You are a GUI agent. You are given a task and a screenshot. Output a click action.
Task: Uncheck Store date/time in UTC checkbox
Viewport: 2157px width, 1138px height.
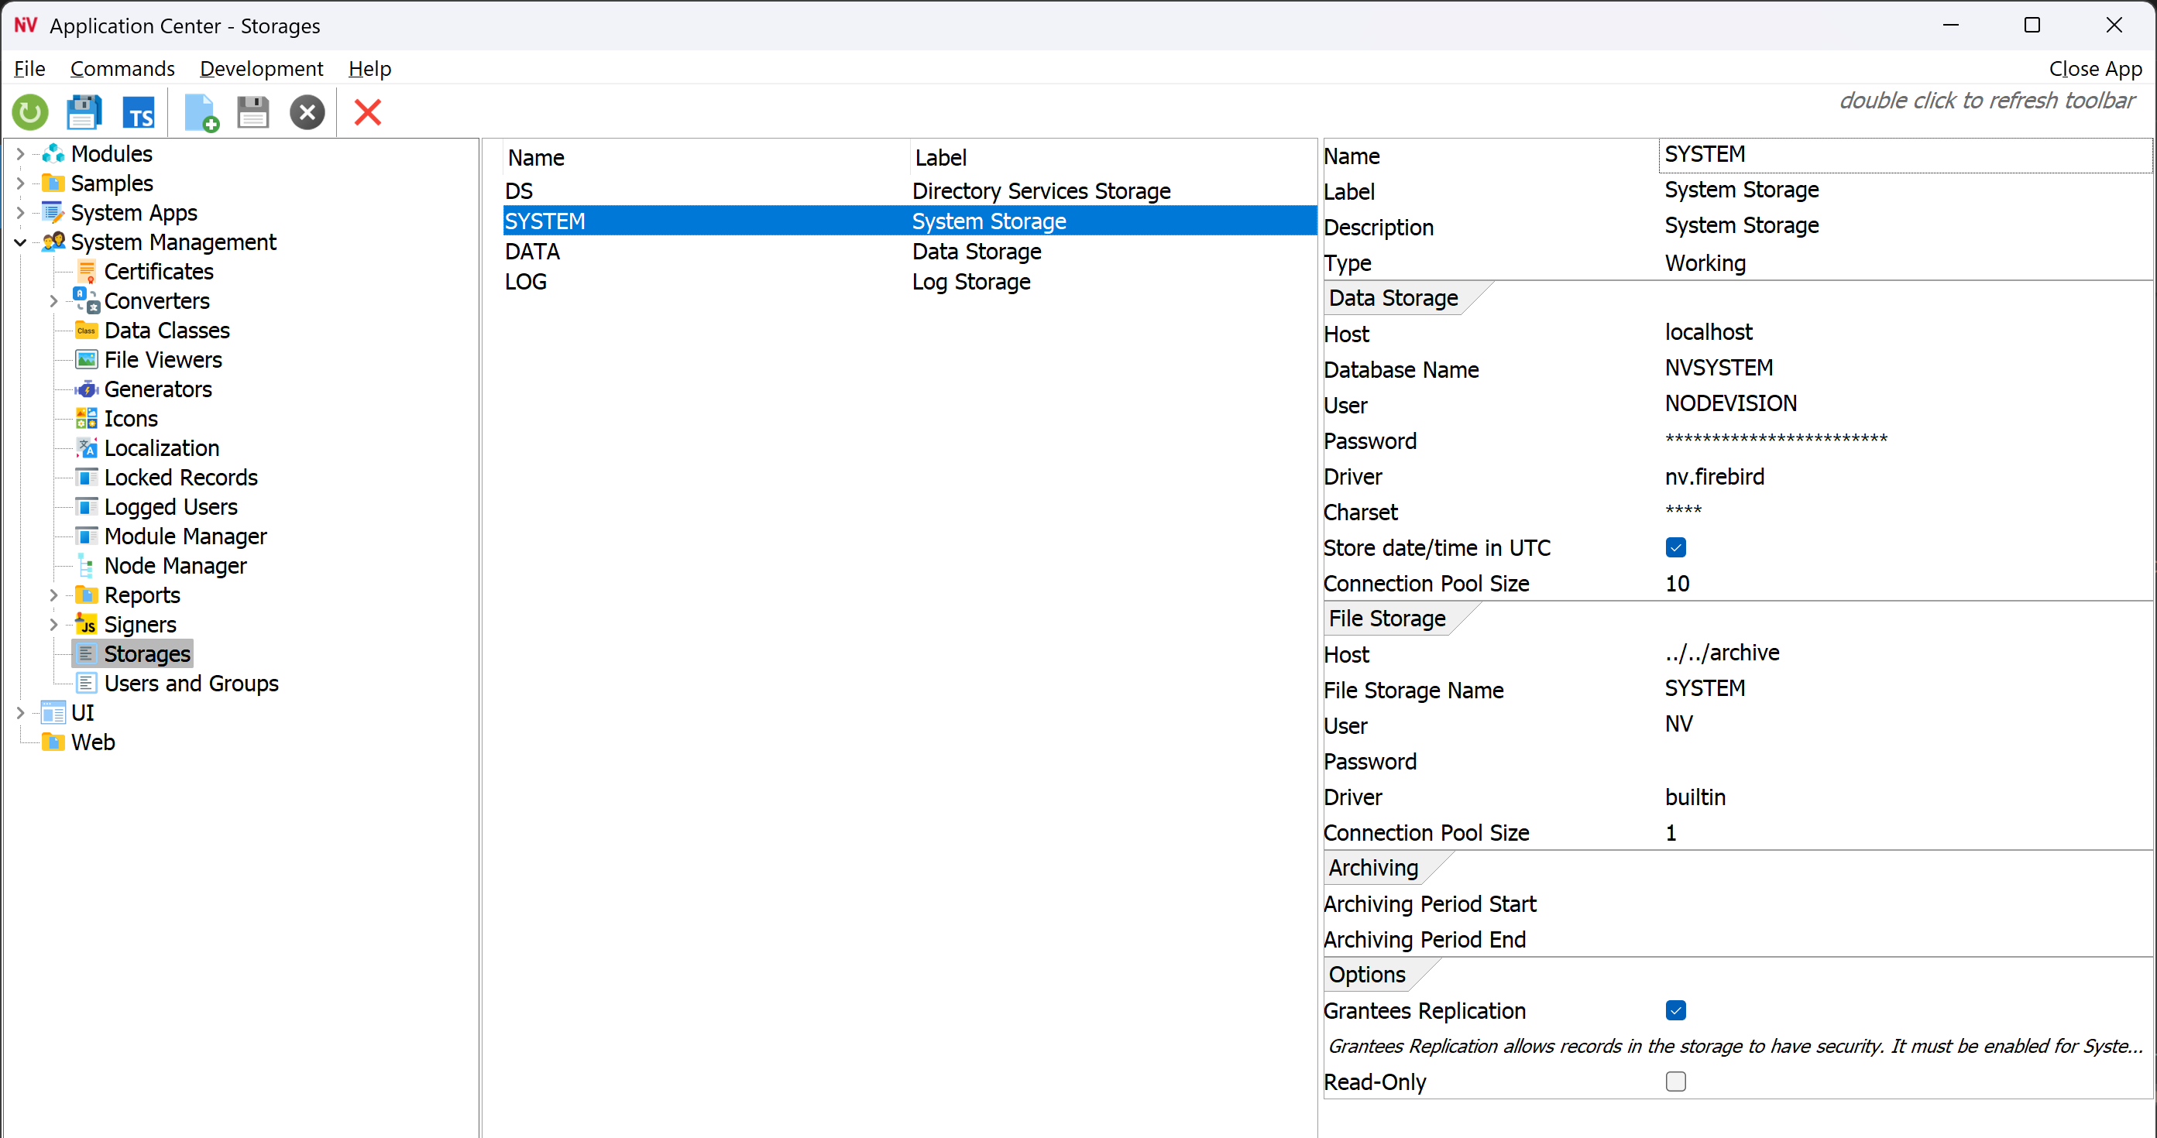(1675, 548)
